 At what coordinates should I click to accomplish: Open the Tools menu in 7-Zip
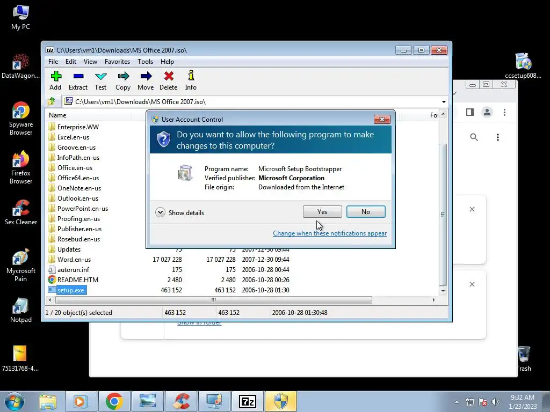click(145, 62)
